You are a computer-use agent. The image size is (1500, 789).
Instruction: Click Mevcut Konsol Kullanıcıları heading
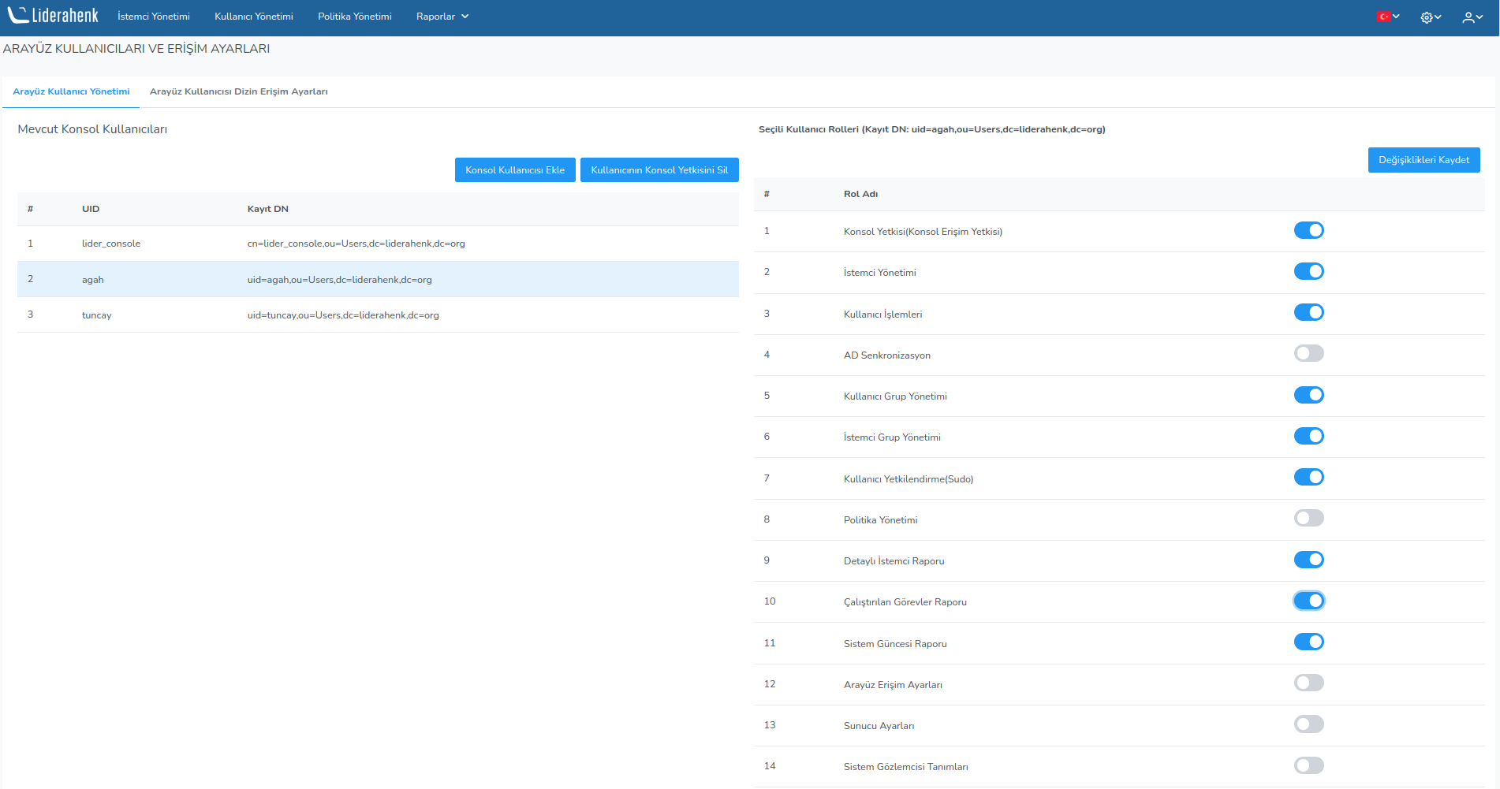pyautogui.click(x=92, y=129)
